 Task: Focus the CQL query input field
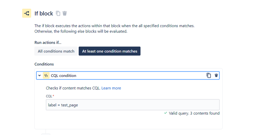point(133,105)
